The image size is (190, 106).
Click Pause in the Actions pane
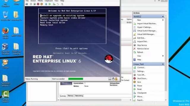point(140,86)
